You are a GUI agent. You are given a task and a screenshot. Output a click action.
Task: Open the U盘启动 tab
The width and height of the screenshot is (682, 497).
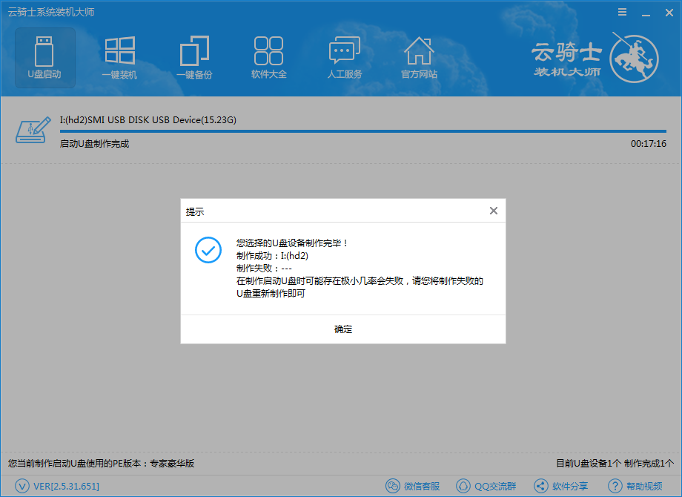pos(44,58)
